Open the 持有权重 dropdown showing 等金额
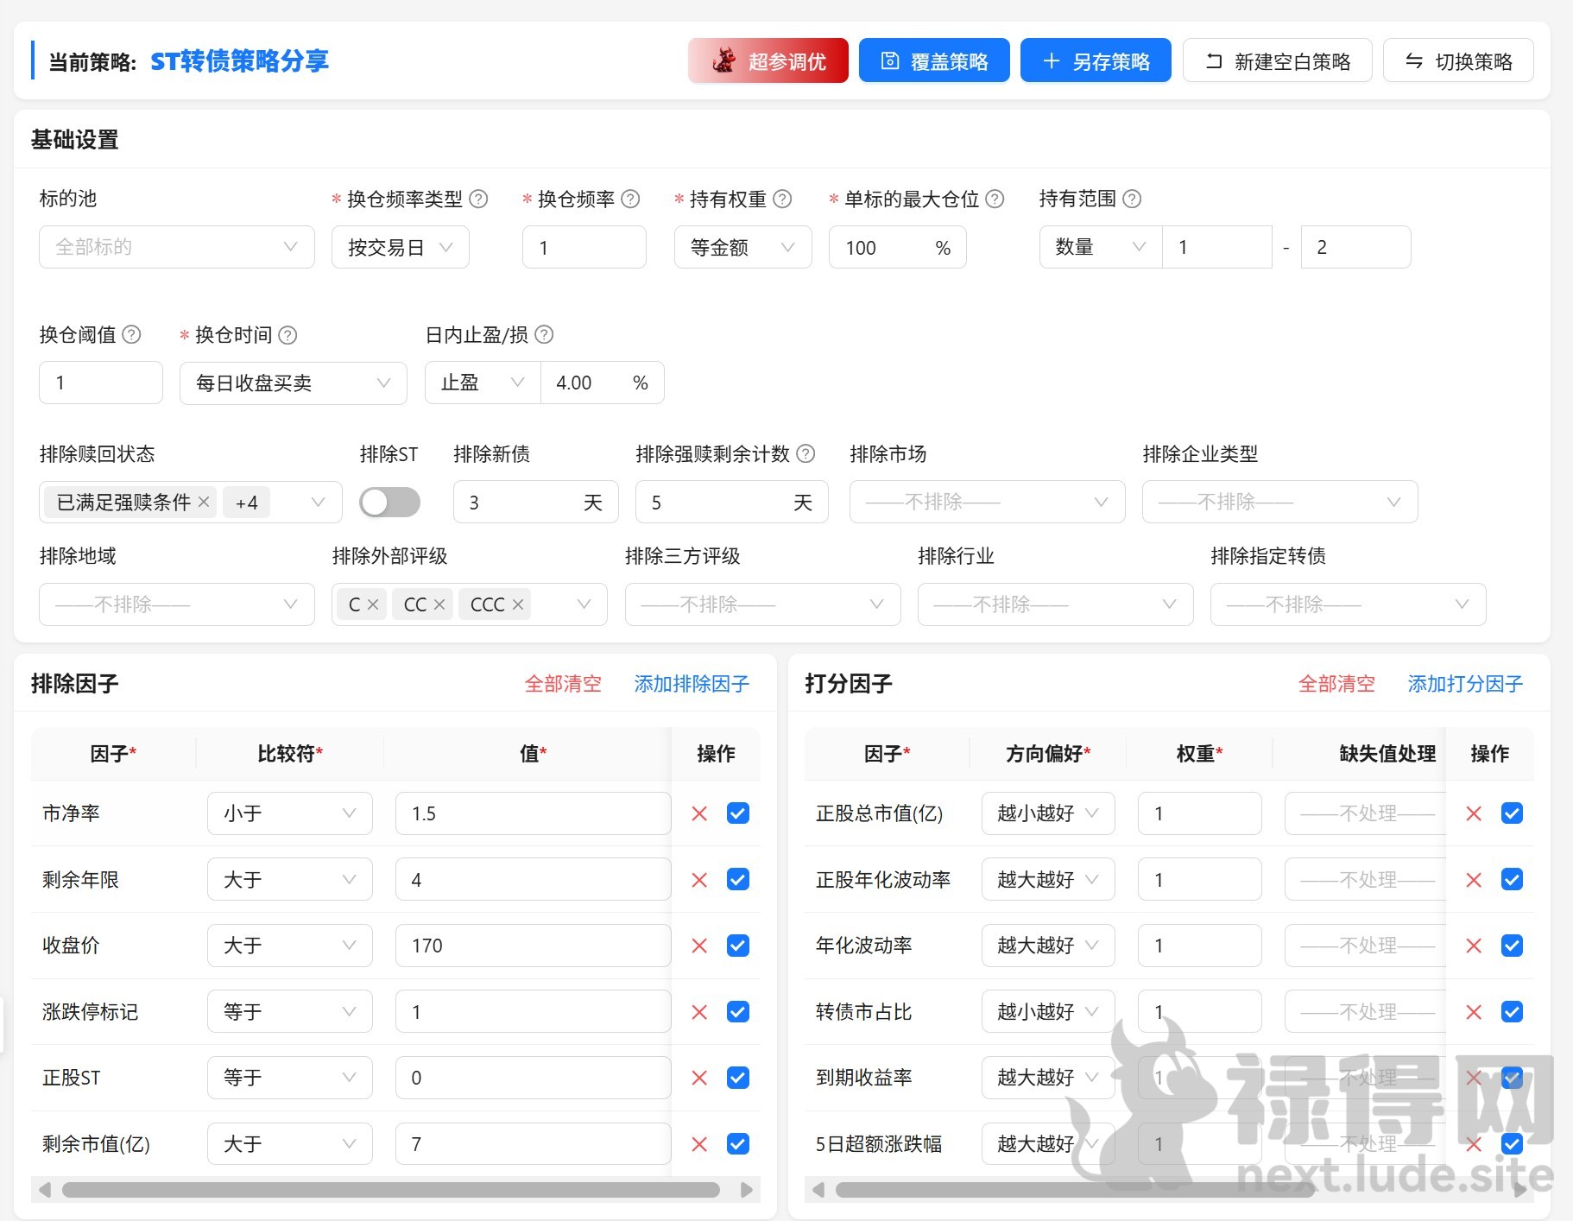 (x=742, y=248)
